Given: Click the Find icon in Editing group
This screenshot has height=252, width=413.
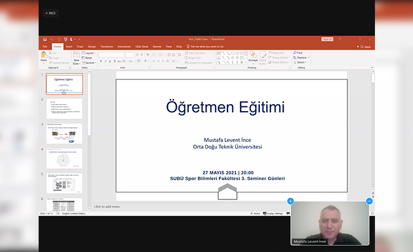Looking at the screenshot, I should [298, 53].
